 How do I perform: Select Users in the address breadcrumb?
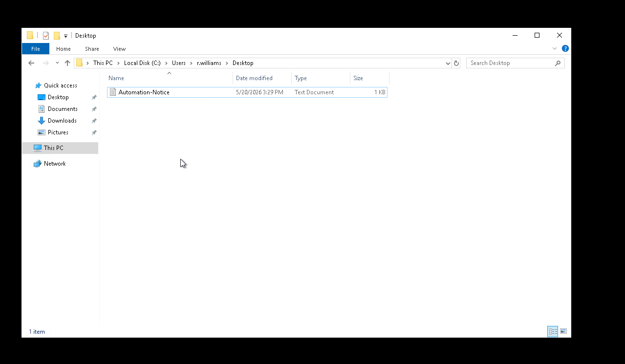coord(179,63)
